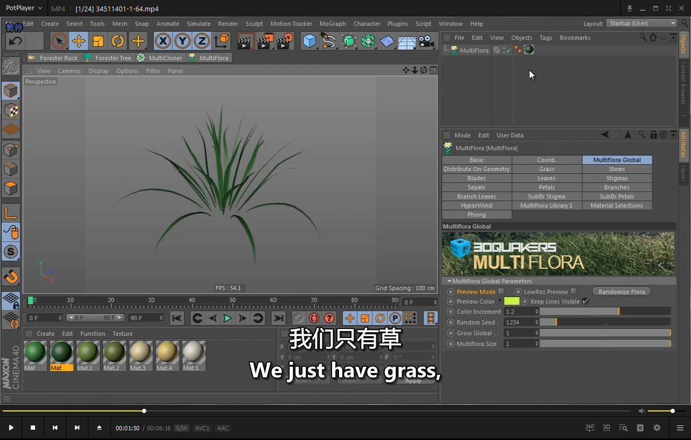Toggle the LowRez Preview checkbox

pyautogui.click(x=574, y=291)
